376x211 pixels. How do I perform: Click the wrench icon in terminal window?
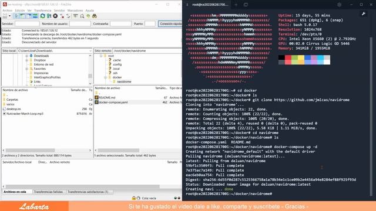pos(364,14)
